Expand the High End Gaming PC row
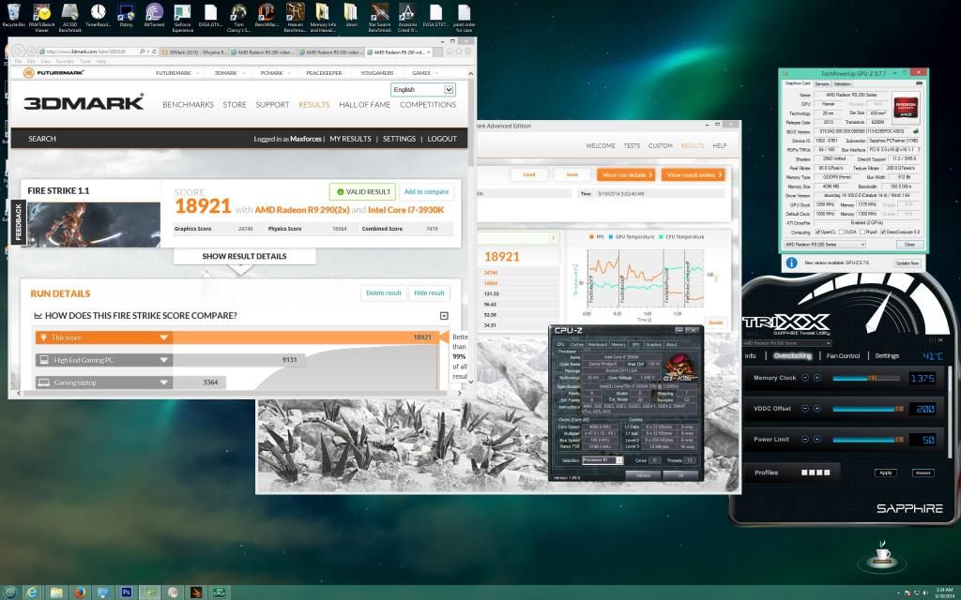The height and width of the screenshot is (600, 961). [x=164, y=360]
